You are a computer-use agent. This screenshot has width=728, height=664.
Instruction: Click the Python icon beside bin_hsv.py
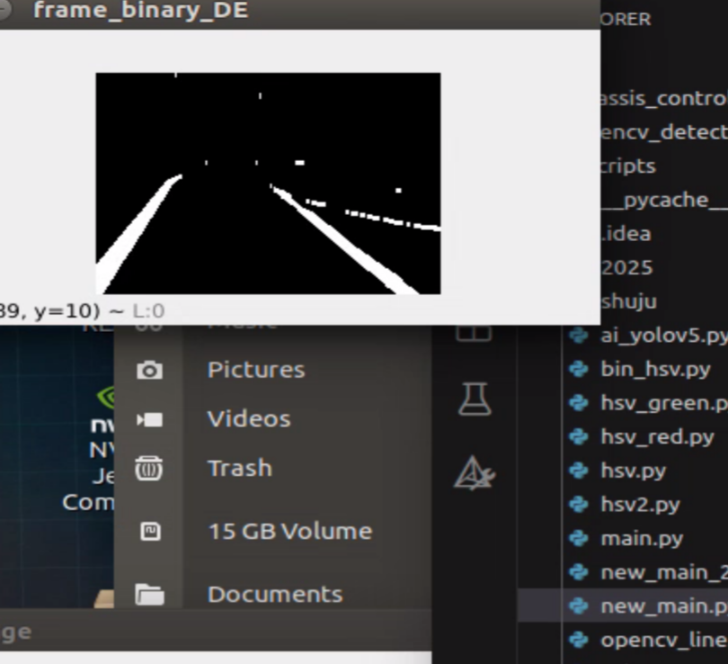579,369
